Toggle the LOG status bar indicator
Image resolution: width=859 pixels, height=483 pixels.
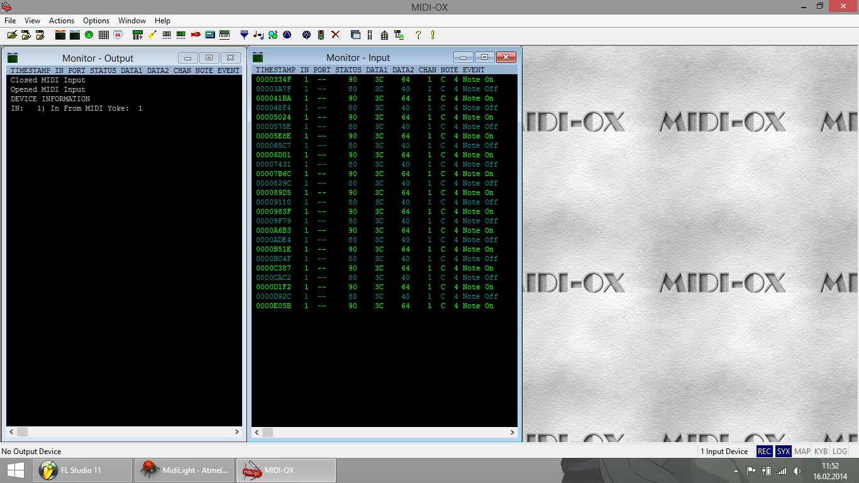point(840,452)
